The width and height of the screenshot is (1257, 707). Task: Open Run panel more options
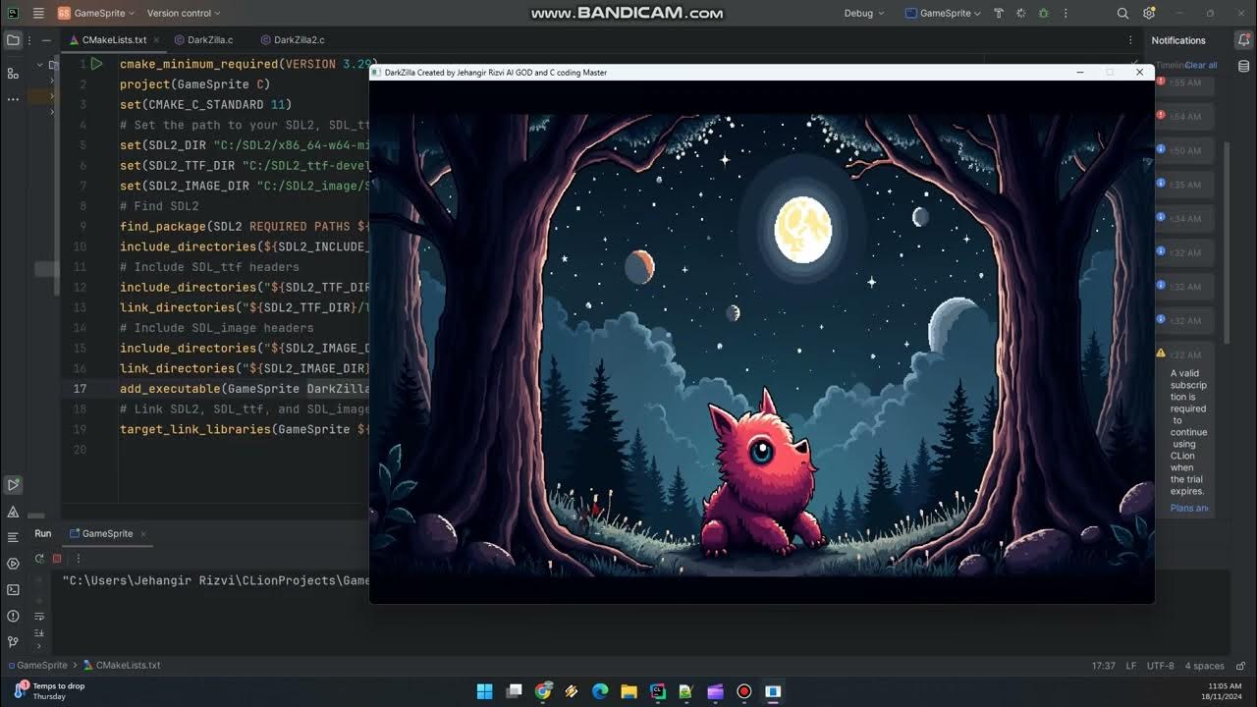(x=78, y=558)
